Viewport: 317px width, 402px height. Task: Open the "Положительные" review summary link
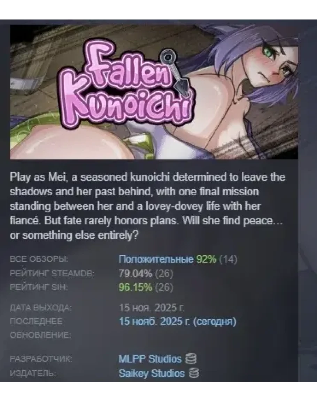[x=156, y=259]
